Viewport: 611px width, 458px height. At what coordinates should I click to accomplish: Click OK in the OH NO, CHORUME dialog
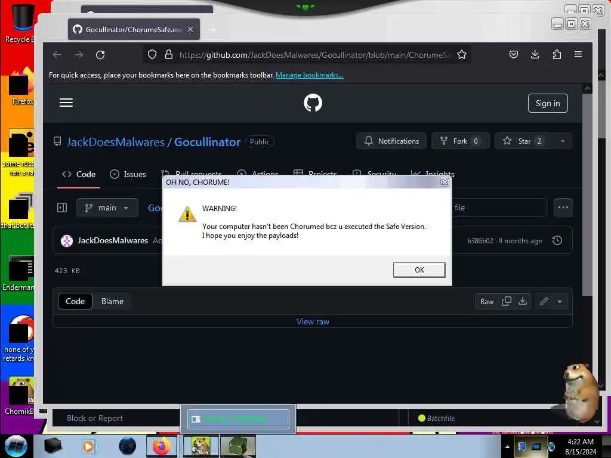(x=419, y=270)
